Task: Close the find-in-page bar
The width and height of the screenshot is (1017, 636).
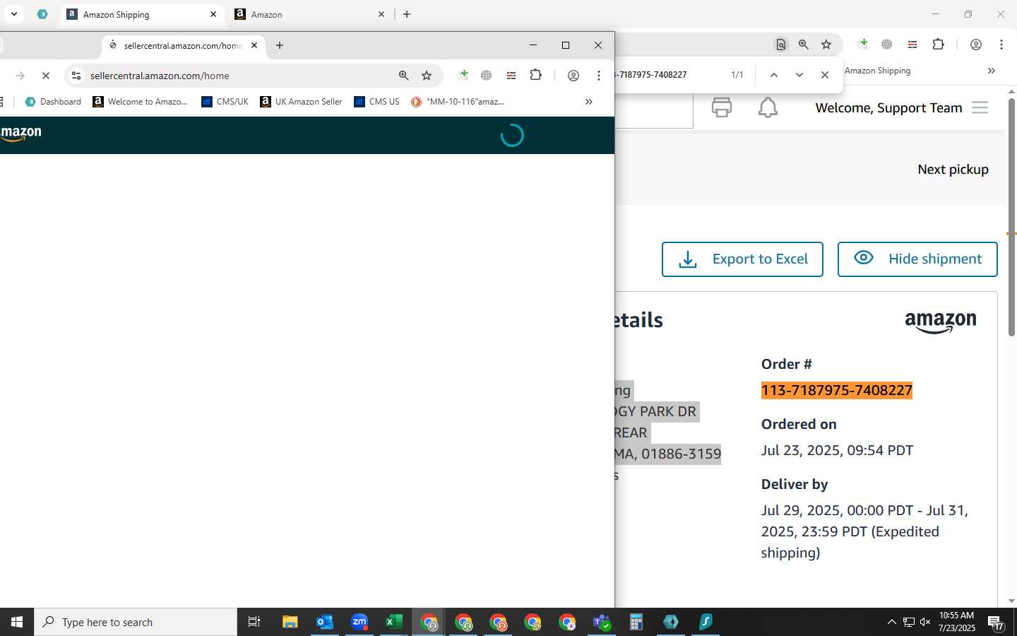Action: (x=825, y=75)
